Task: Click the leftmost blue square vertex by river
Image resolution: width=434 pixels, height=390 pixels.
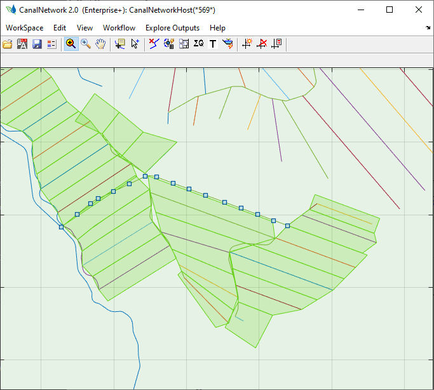Action: [x=62, y=227]
